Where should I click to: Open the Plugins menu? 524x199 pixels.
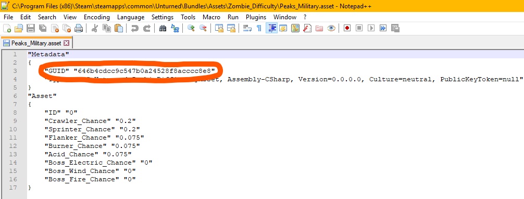point(256,17)
